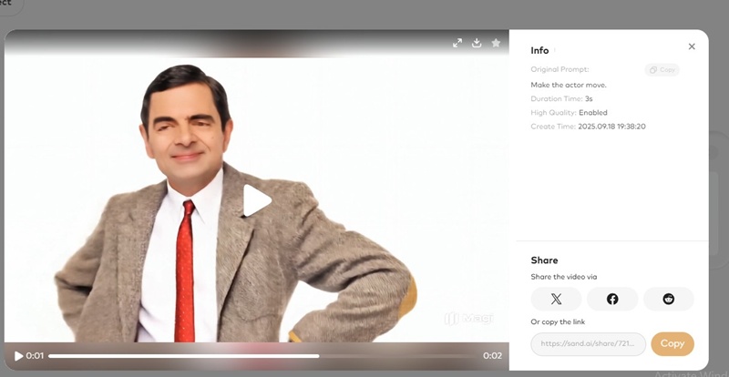Play the video with the center play button

click(x=257, y=200)
